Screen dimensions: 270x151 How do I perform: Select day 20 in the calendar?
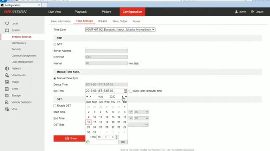(x=113, y=122)
